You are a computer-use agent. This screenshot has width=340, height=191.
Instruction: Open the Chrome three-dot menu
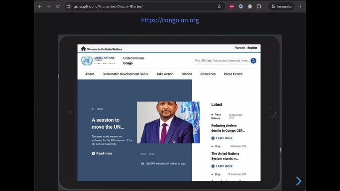point(300,7)
